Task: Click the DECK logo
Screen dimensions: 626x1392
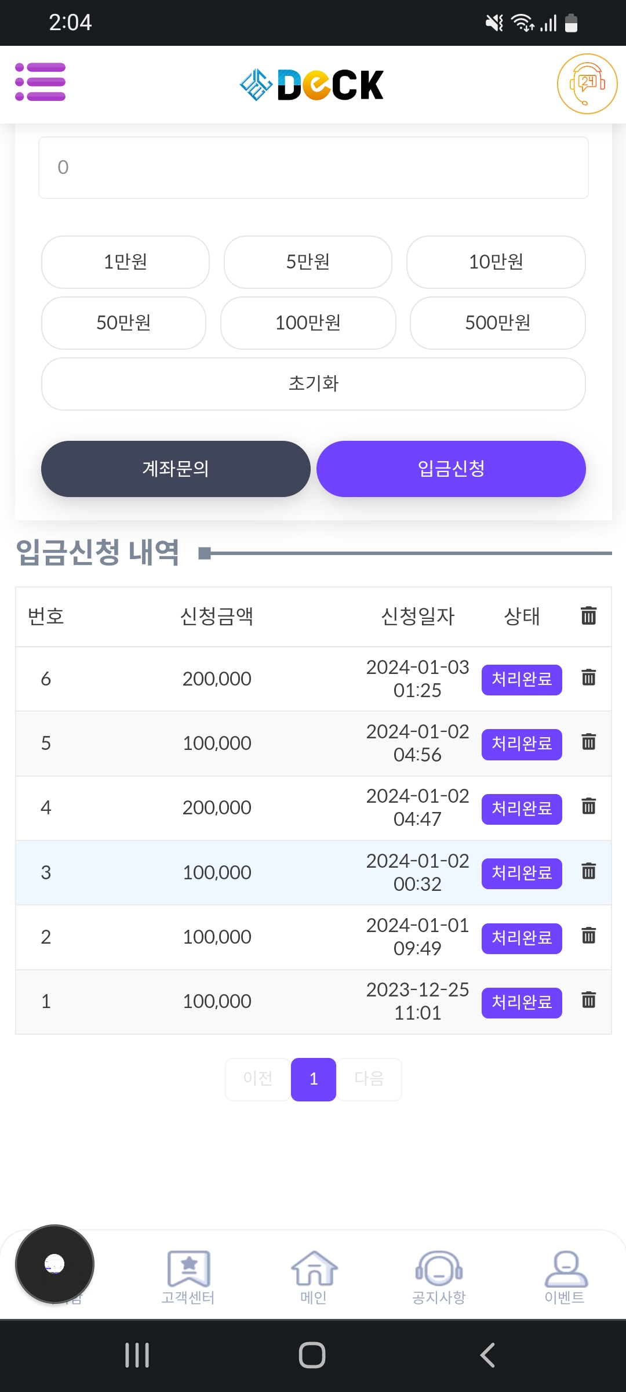Action: pyautogui.click(x=312, y=85)
